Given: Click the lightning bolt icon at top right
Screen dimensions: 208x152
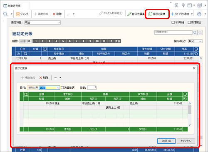Looking at the screenshot, I should point(183,5).
